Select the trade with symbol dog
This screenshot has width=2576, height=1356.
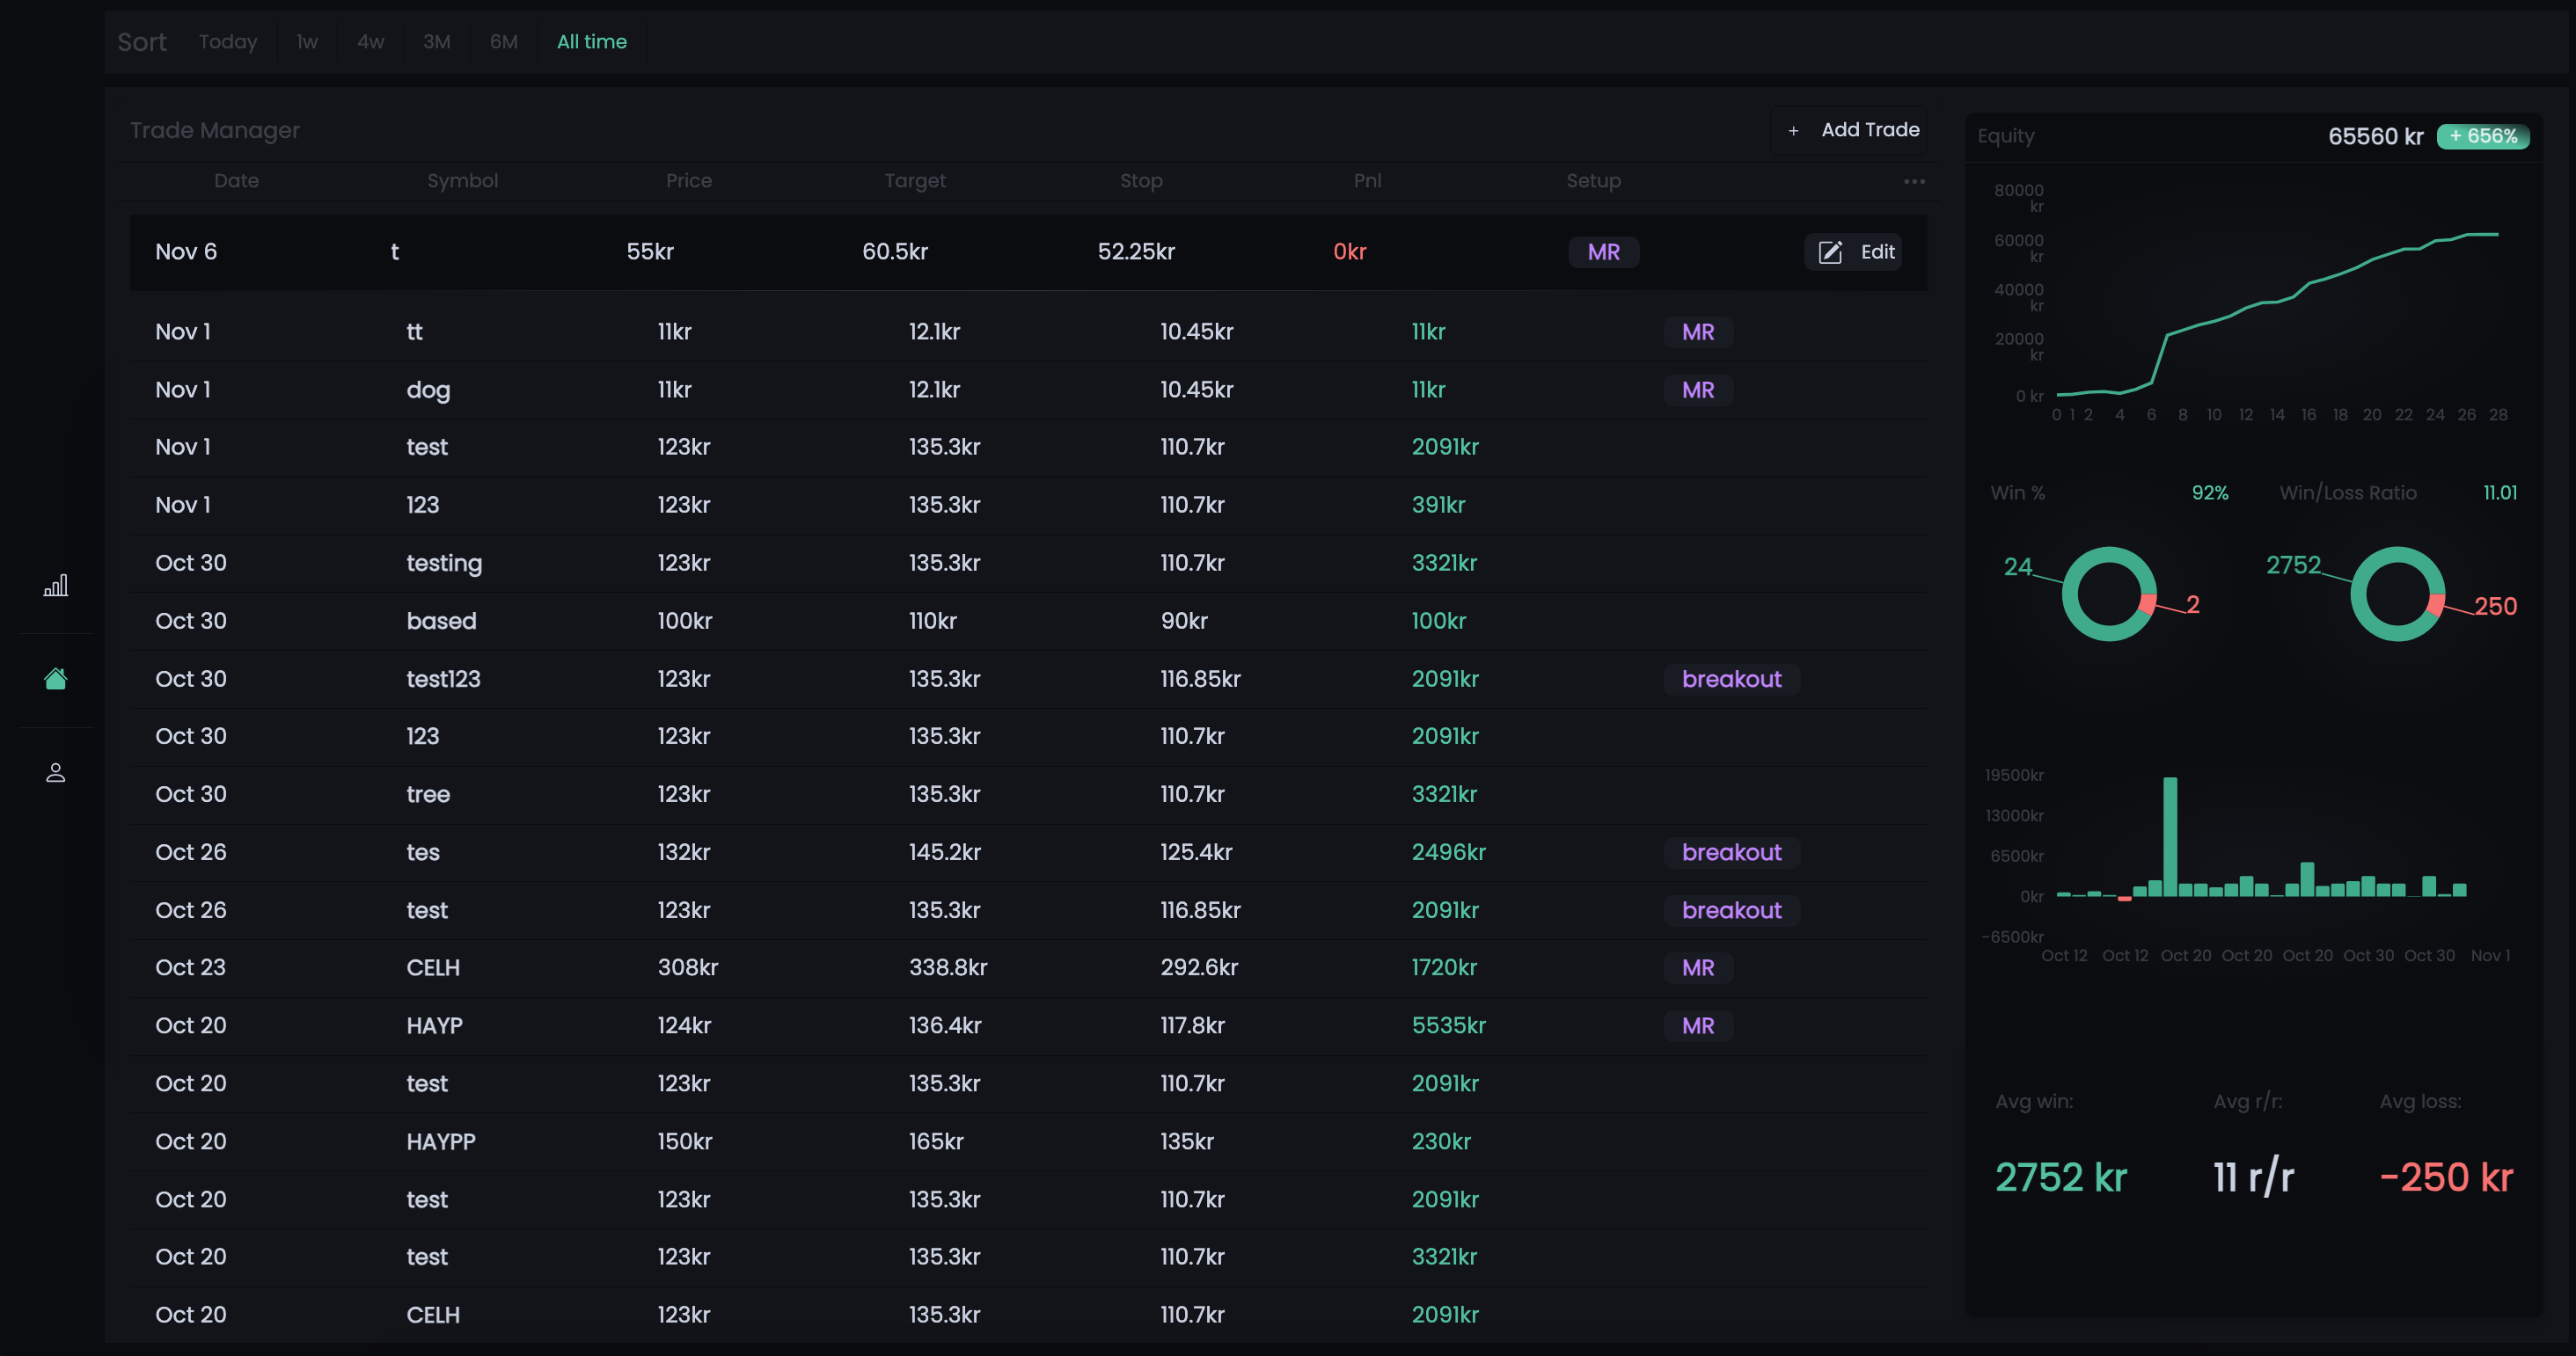(x=1028, y=390)
